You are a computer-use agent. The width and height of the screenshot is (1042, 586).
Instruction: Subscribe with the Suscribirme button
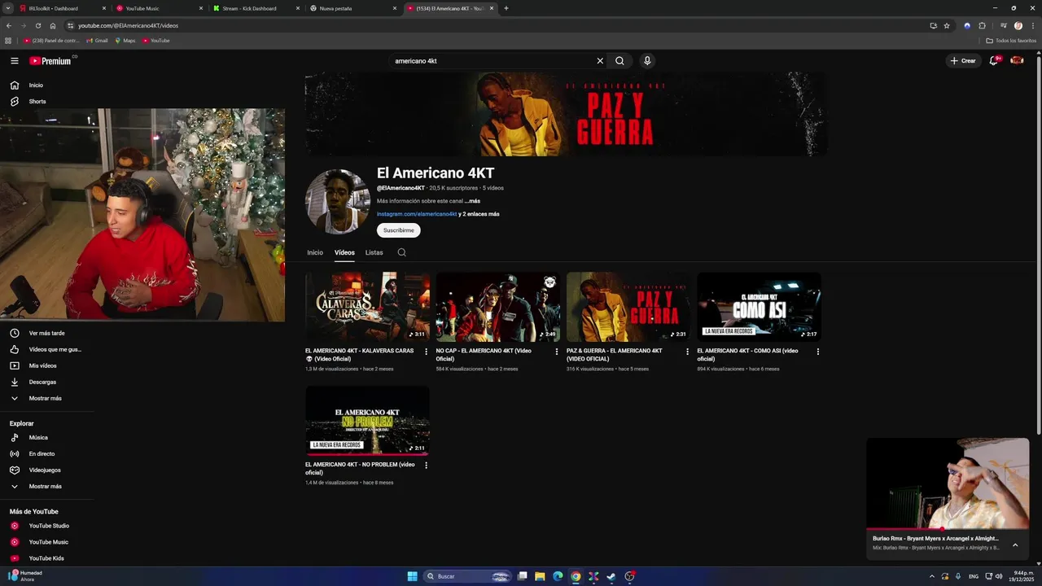(399, 230)
